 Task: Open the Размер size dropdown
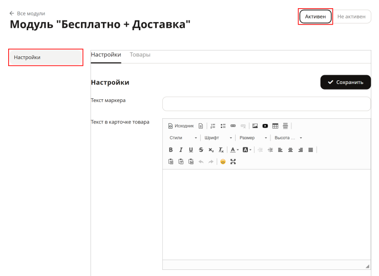tap(253, 138)
